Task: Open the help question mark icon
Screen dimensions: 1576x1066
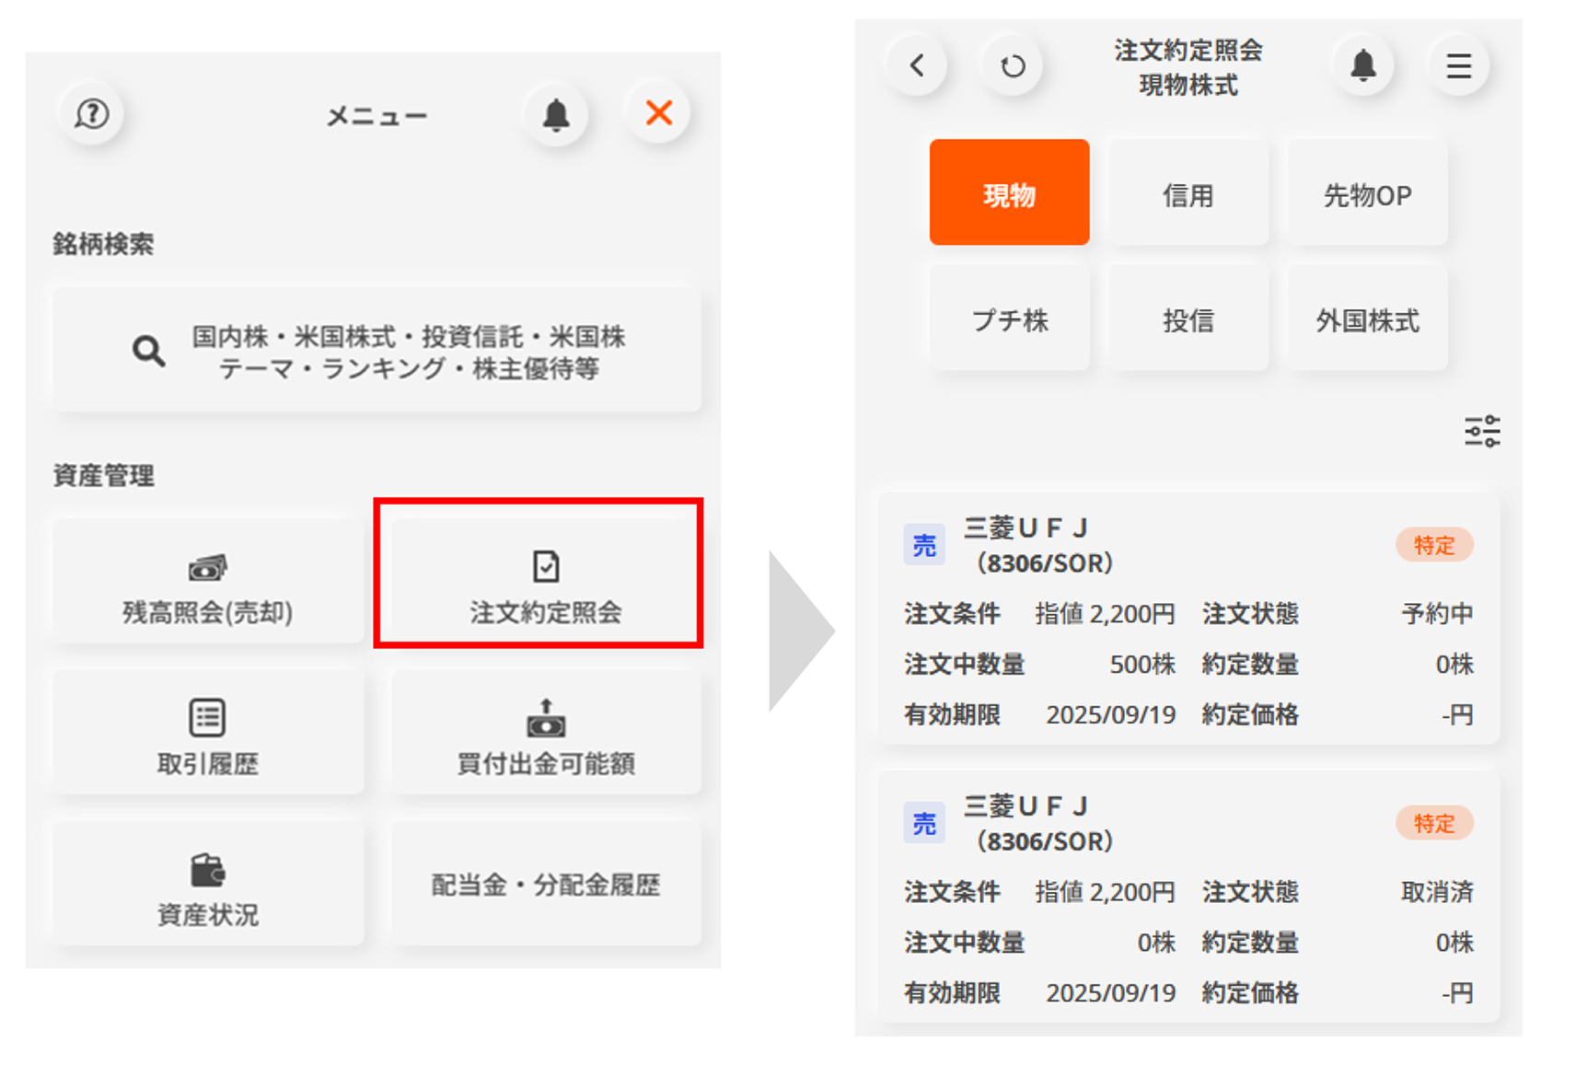Action: pyautogui.click(x=92, y=114)
